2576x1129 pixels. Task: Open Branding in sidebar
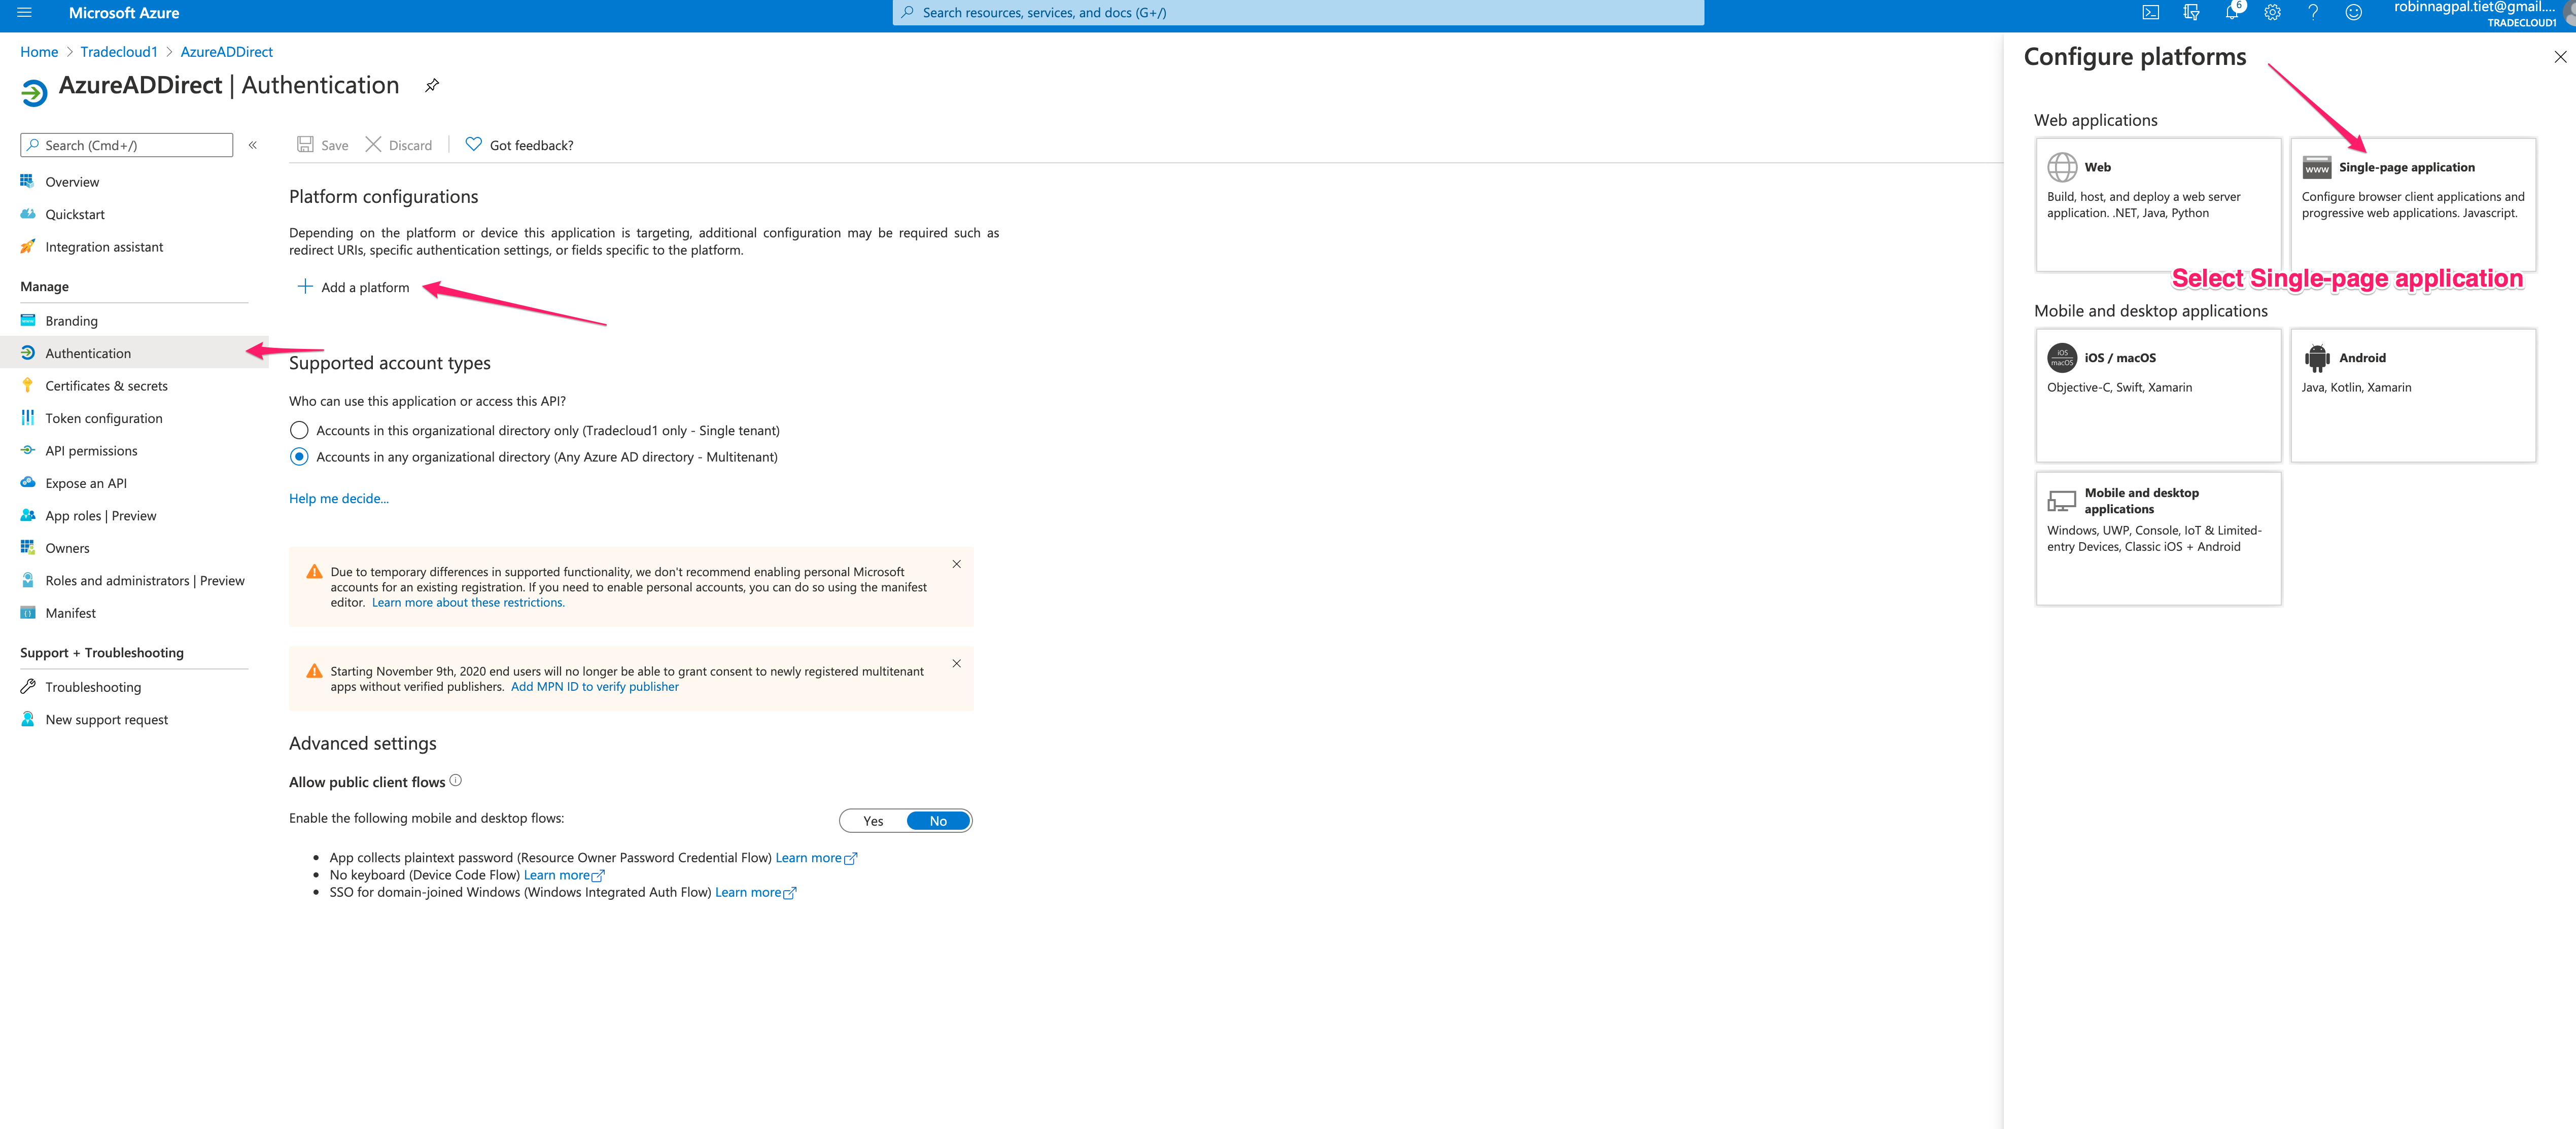tap(71, 322)
